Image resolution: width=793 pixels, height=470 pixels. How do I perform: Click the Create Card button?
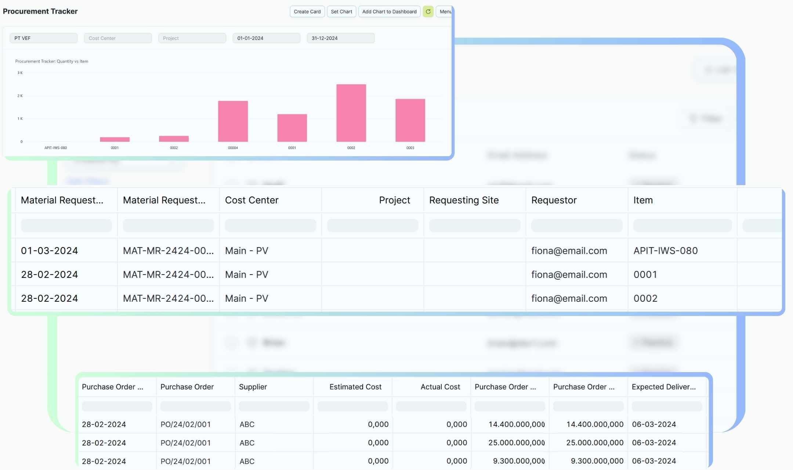(x=307, y=12)
